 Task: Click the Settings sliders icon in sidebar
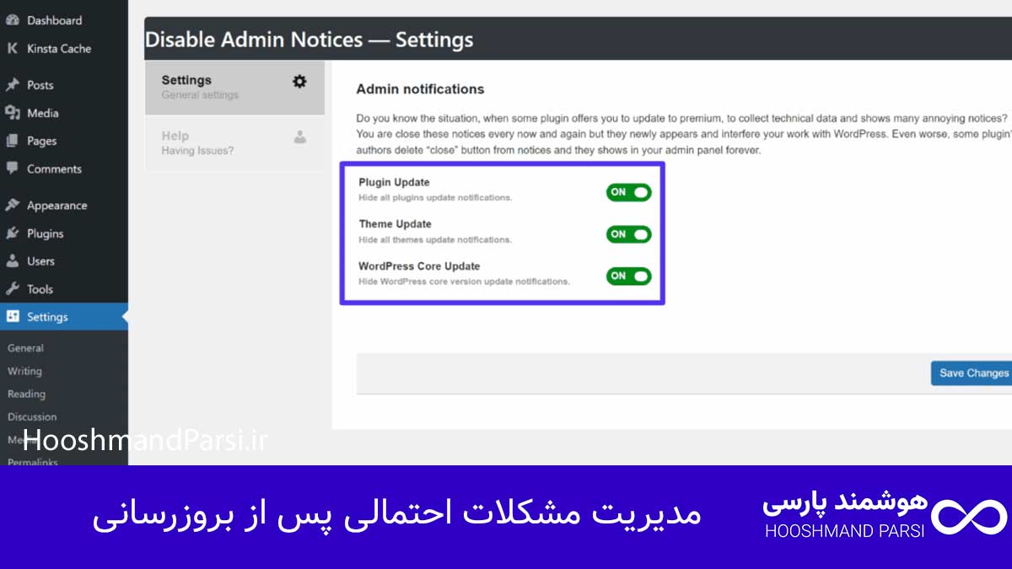click(x=13, y=317)
